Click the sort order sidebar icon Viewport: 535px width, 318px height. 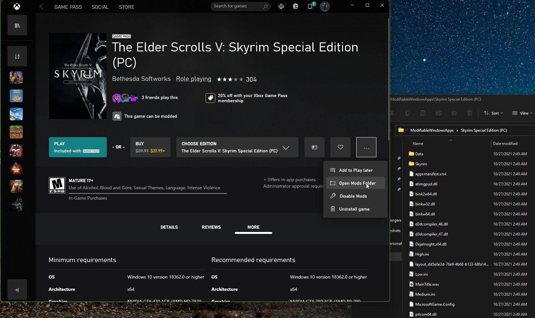(17, 57)
